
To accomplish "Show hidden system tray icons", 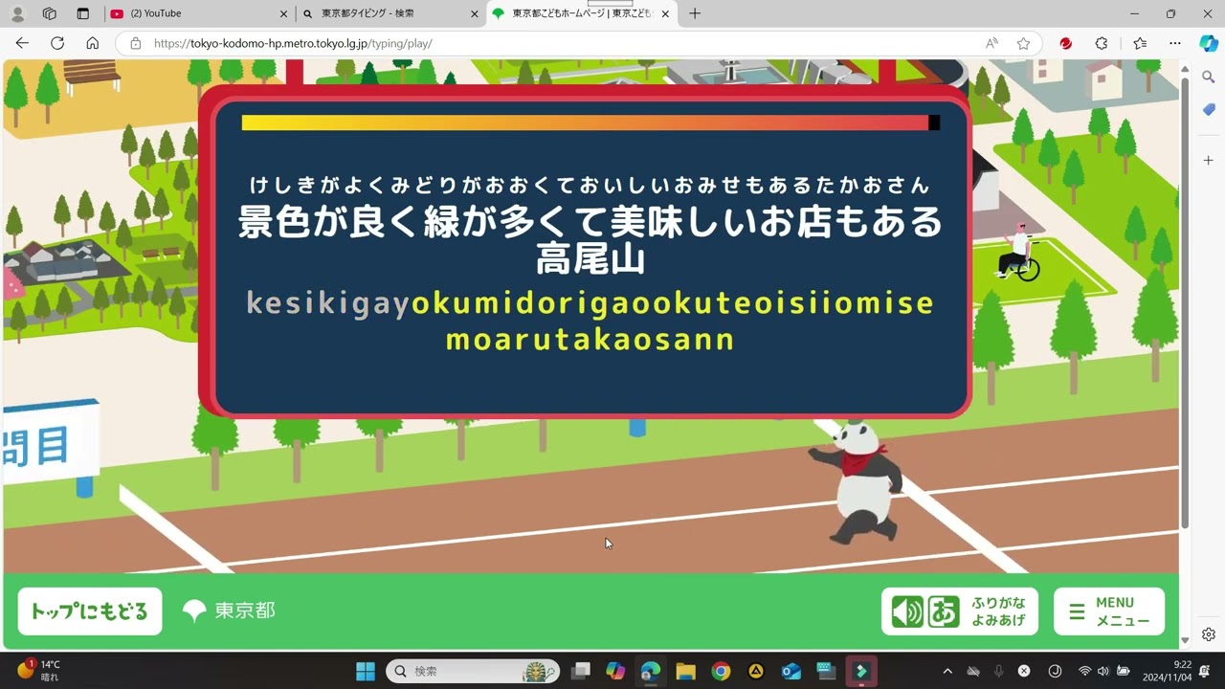I will (x=947, y=671).
